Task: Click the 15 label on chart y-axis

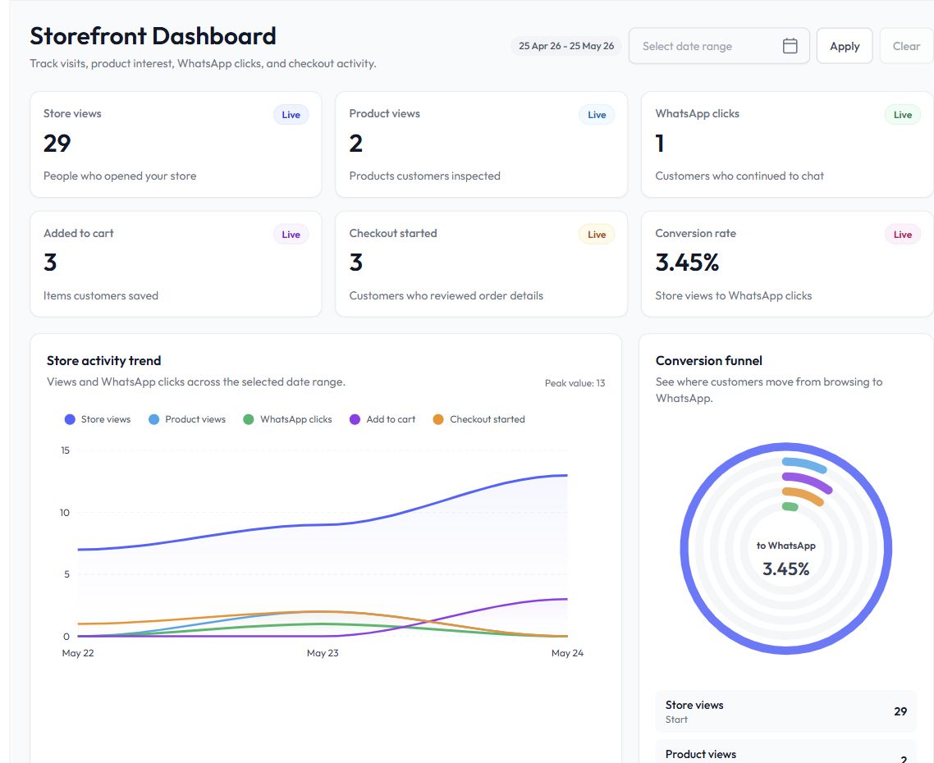Action: click(x=65, y=450)
